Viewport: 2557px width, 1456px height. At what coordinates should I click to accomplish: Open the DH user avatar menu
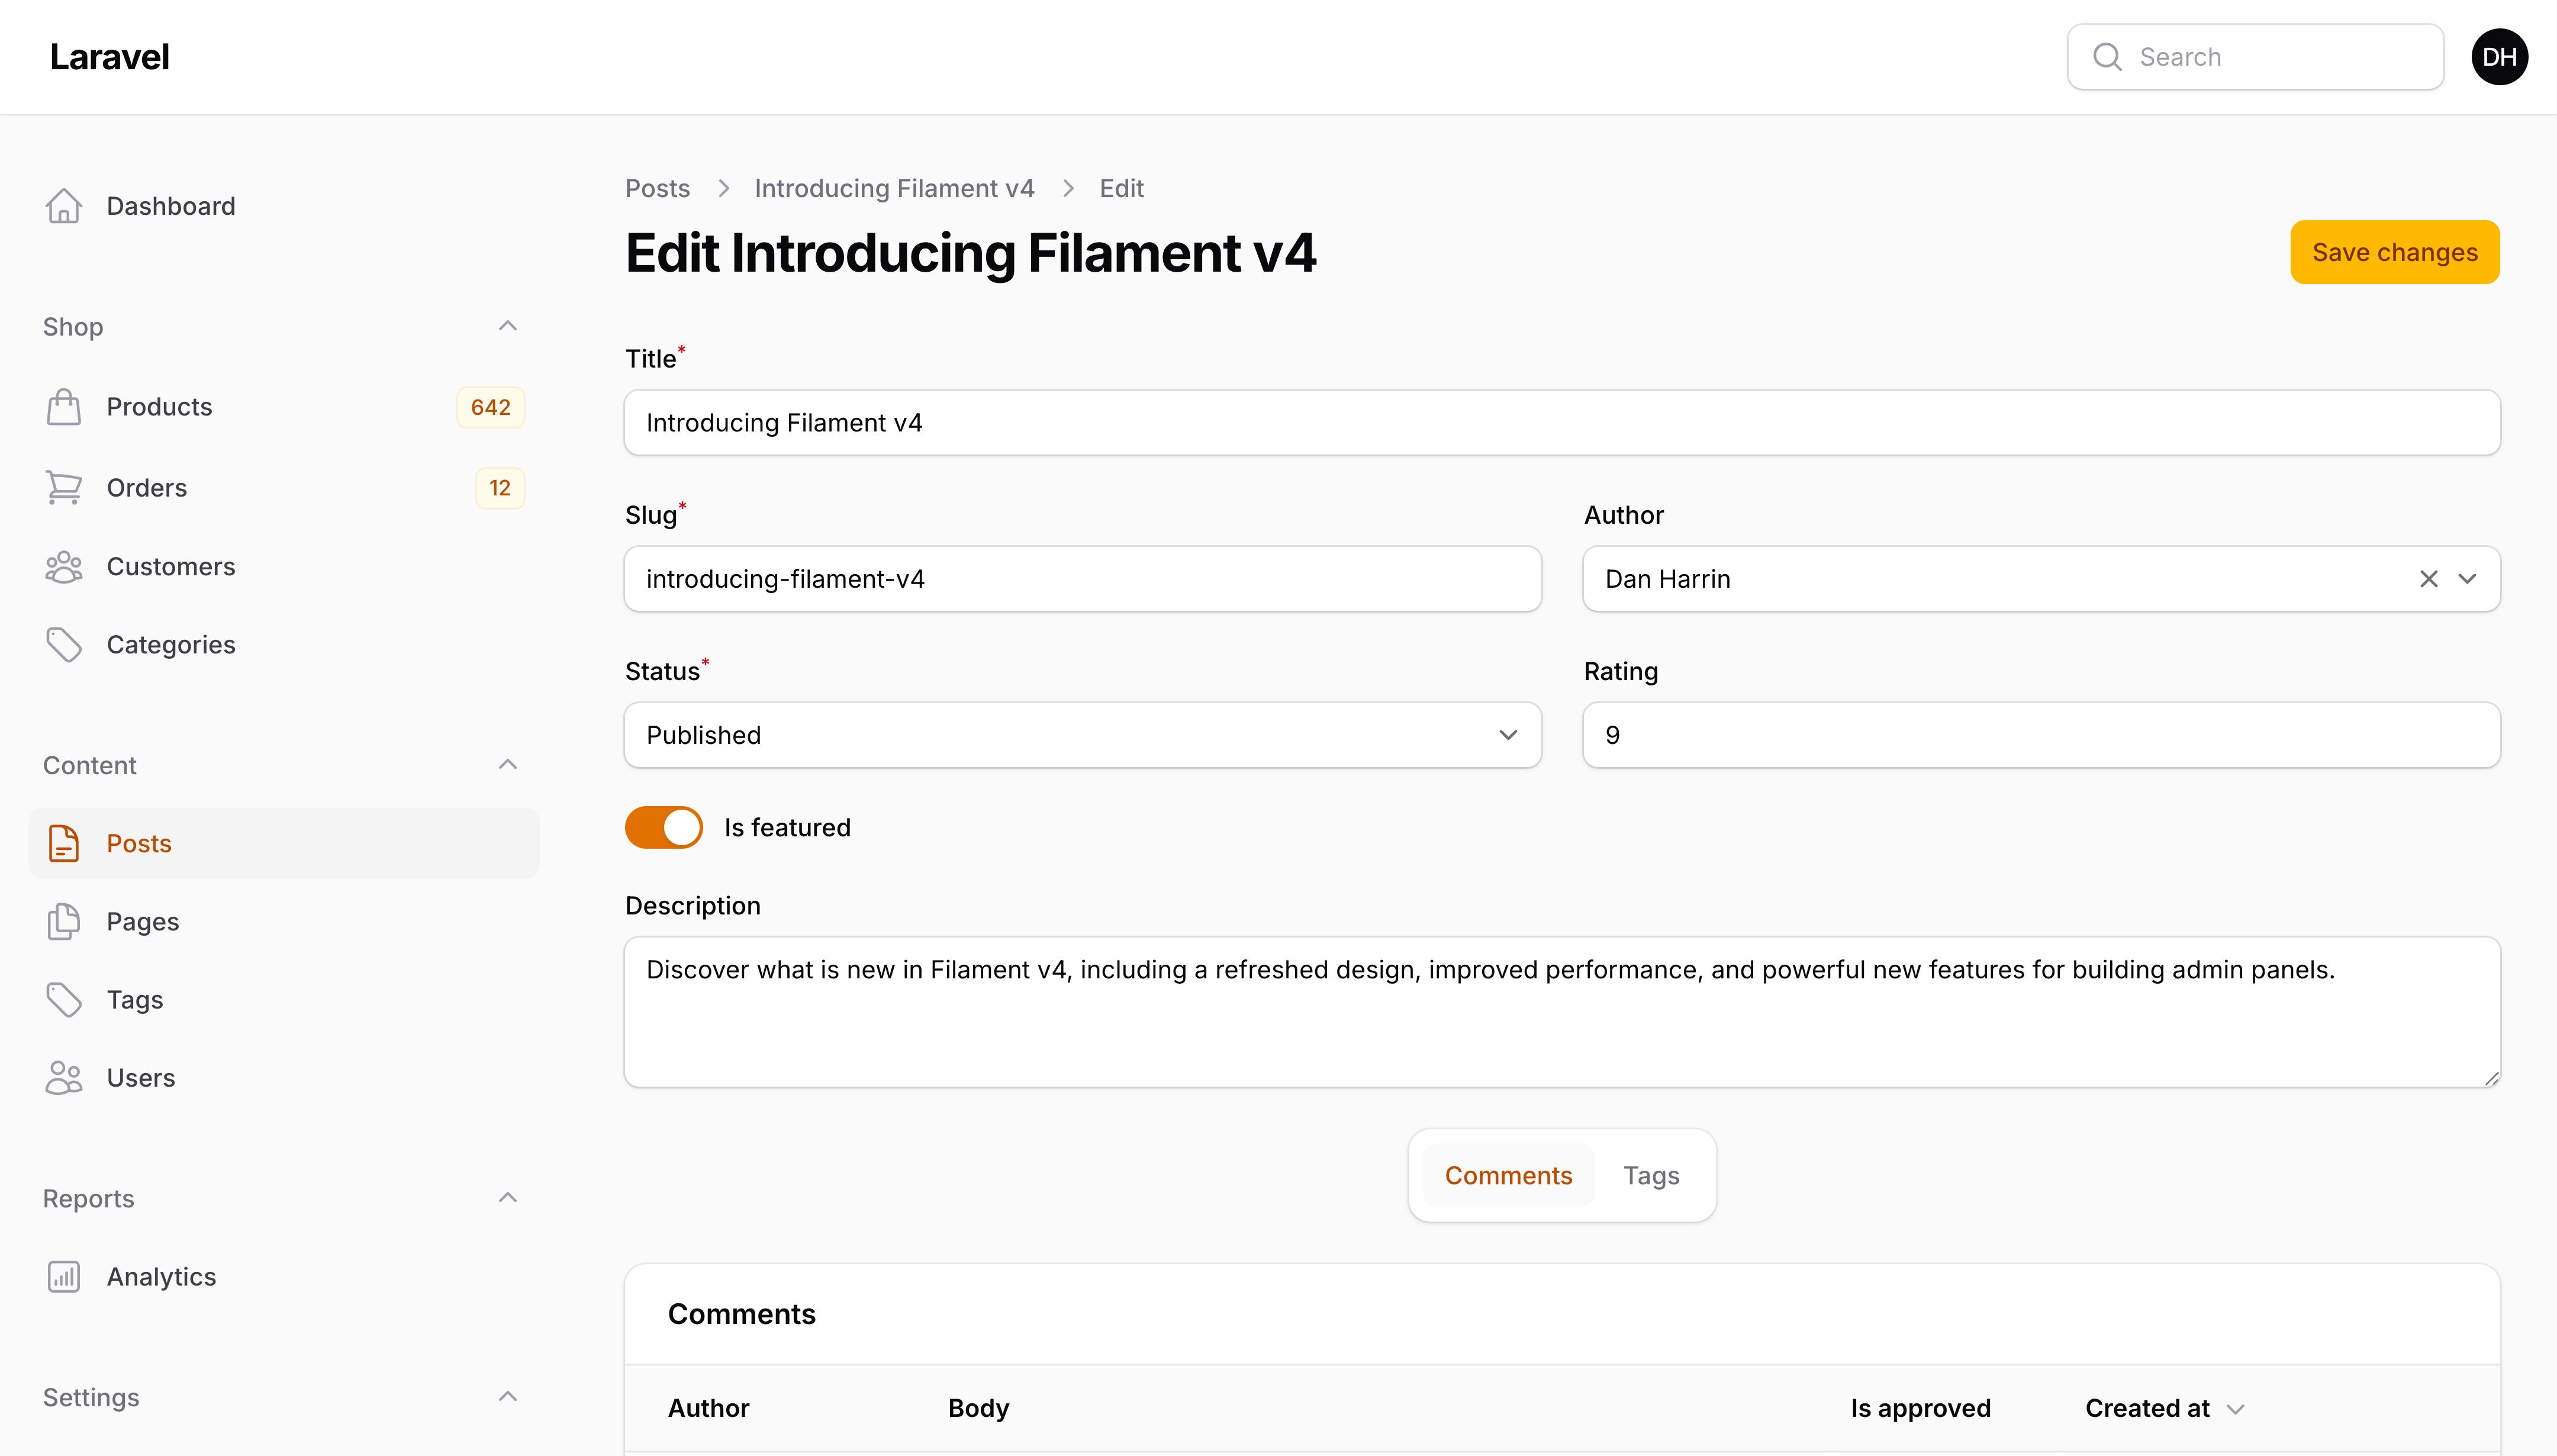click(x=2499, y=57)
